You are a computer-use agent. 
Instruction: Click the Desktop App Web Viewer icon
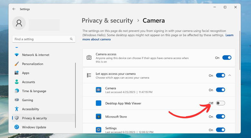(98, 103)
